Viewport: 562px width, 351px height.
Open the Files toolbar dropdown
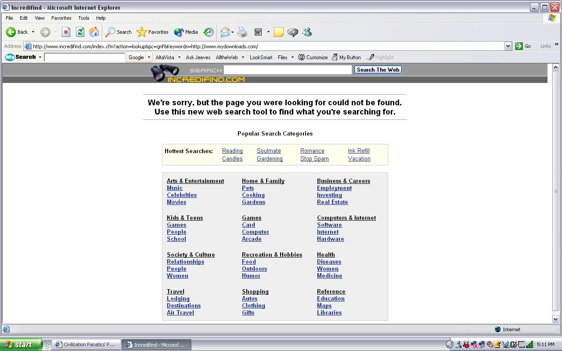285,57
